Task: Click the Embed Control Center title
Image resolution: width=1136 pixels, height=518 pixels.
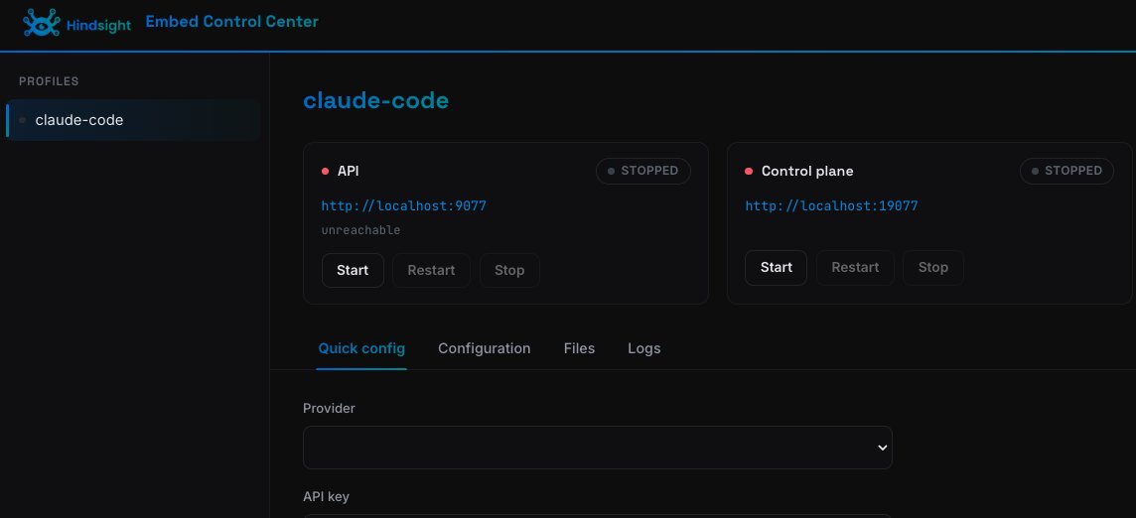Action: (231, 22)
